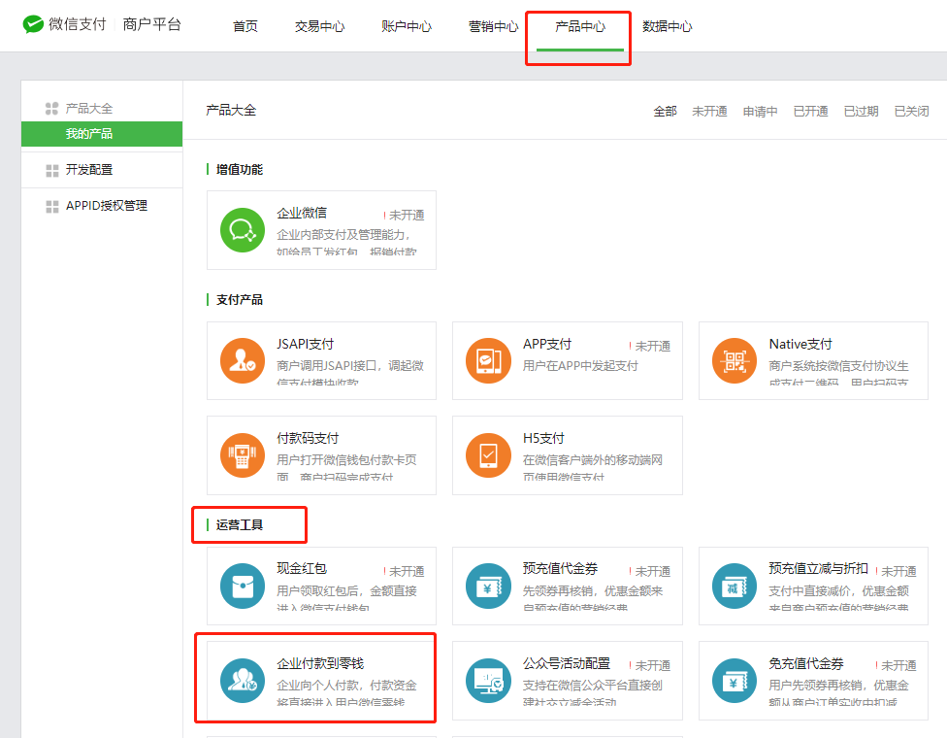Click 用户在APP中发起支付 description text
947x738 pixels.
pyautogui.click(x=580, y=366)
